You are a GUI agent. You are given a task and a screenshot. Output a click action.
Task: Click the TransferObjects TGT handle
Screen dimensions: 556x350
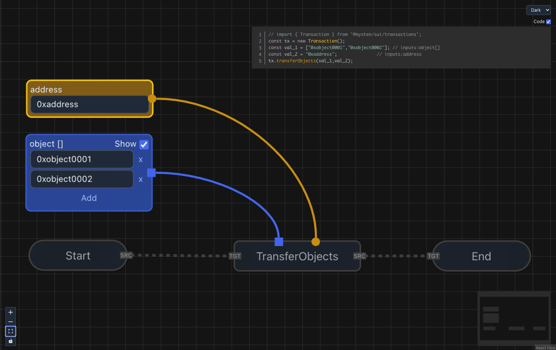(235, 256)
